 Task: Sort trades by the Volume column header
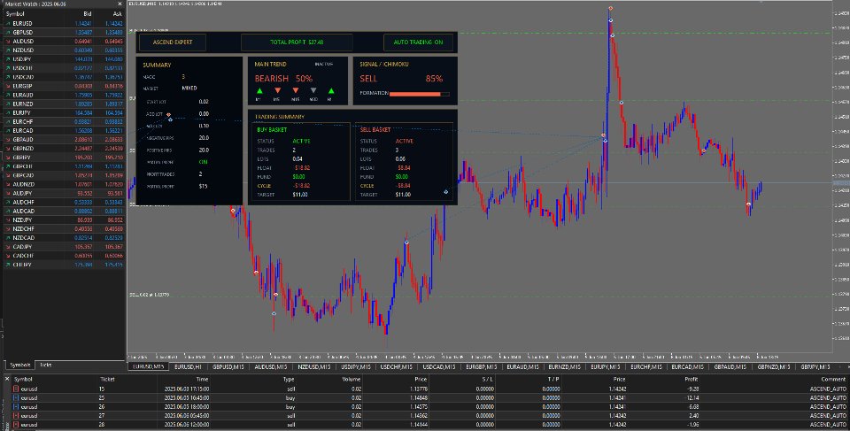point(352,380)
